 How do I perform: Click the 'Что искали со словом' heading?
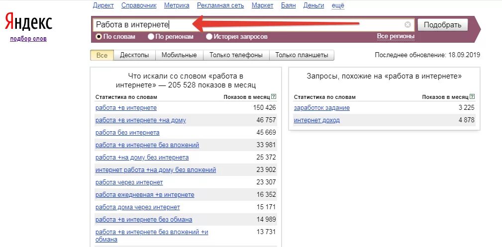click(186, 81)
